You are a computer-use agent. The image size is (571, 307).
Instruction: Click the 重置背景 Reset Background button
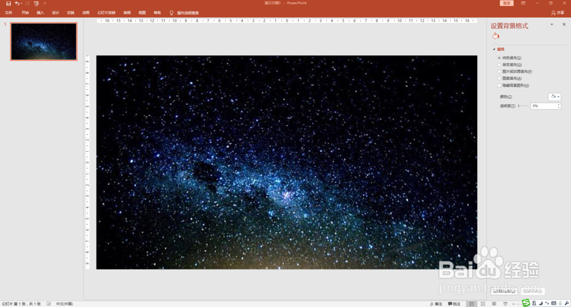[532, 291]
